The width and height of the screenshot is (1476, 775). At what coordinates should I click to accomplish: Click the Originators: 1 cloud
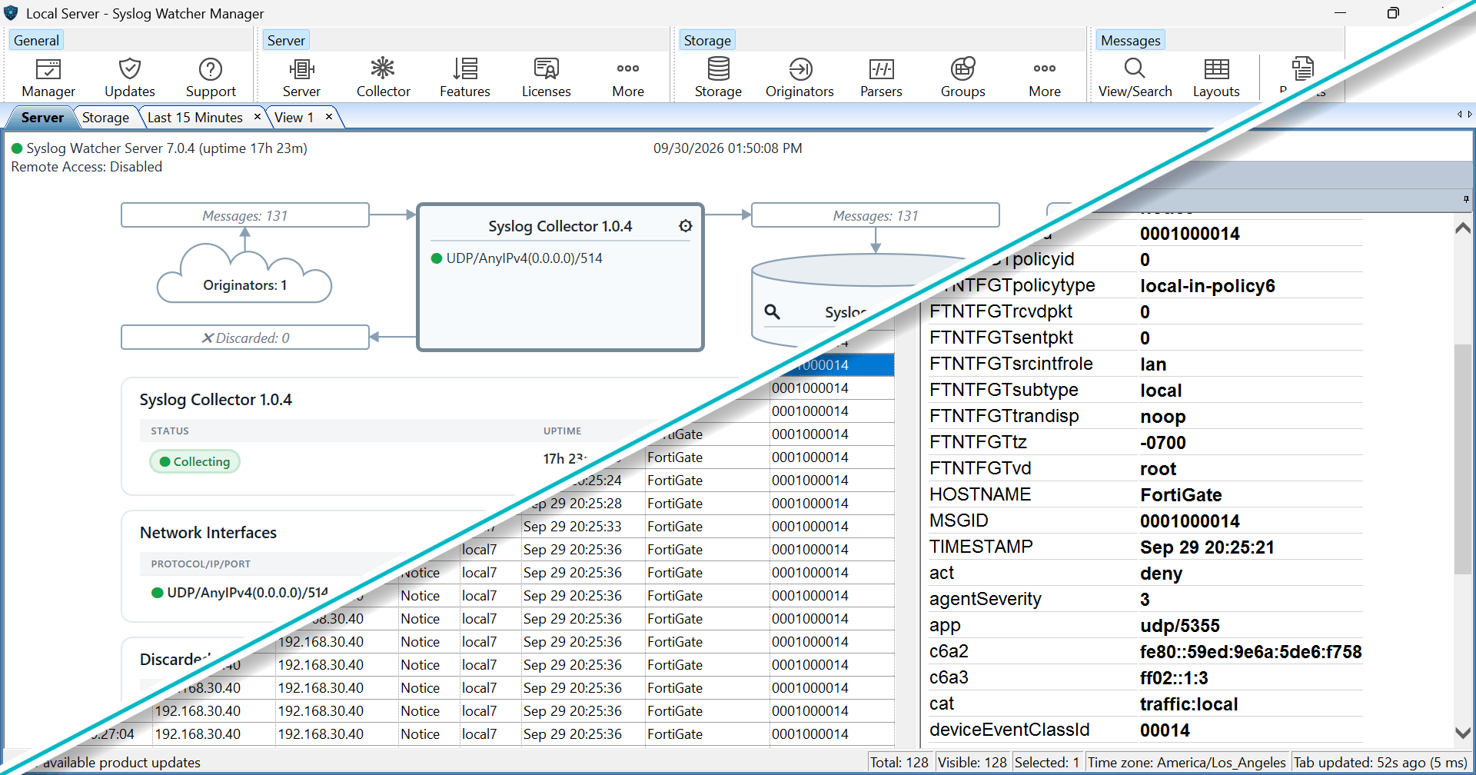coord(244,274)
